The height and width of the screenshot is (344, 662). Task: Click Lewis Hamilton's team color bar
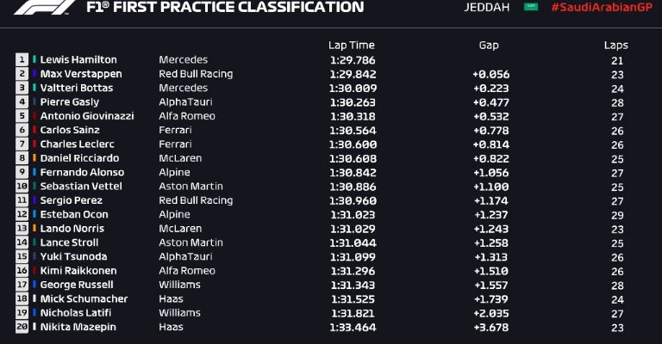(x=34, y=60)
